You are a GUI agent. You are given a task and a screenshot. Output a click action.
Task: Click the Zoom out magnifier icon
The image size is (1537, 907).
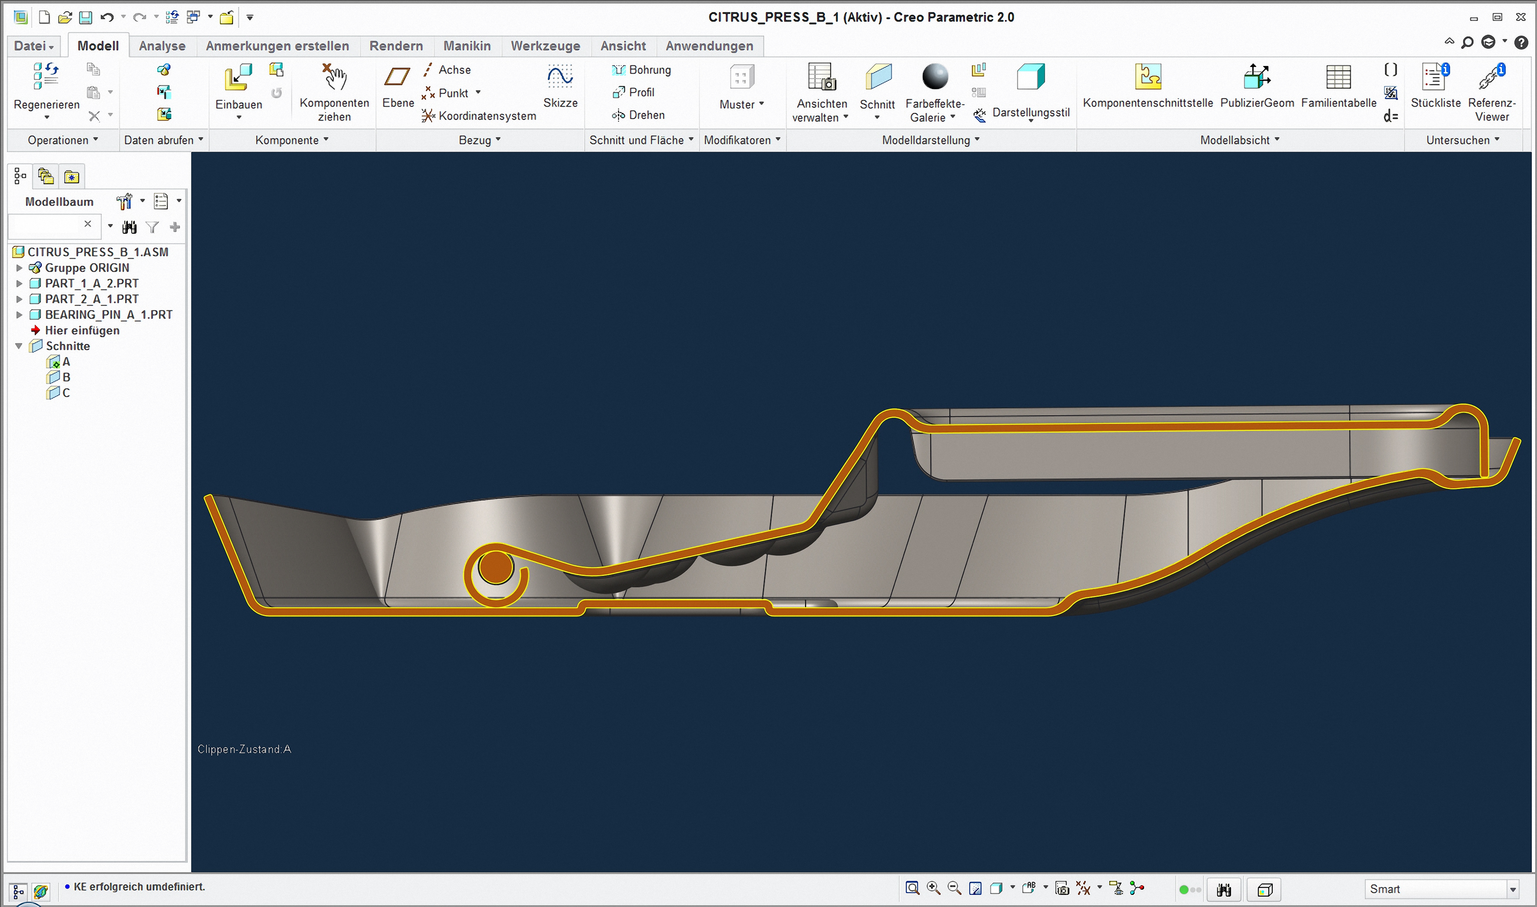[x=954, y=888]
